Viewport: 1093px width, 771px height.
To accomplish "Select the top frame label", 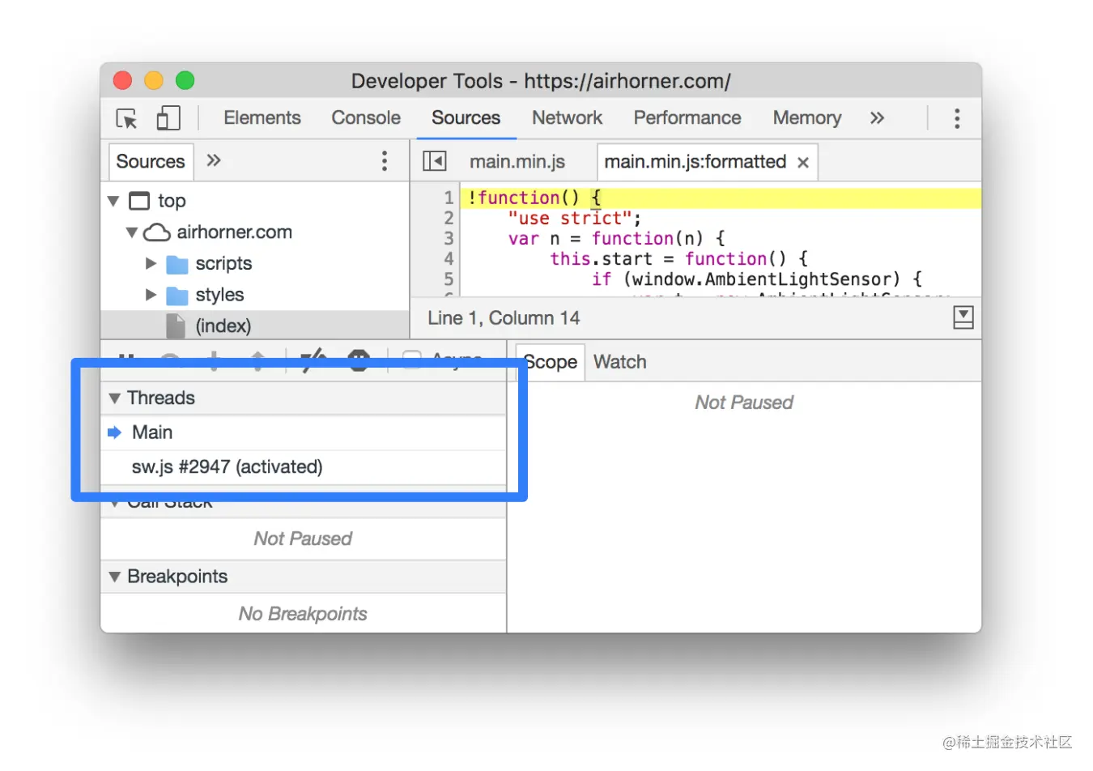I will 172,201.
